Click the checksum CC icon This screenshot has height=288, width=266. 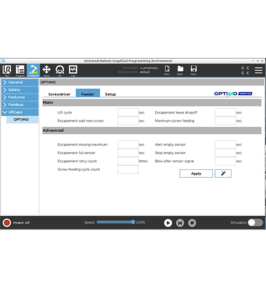click(x=245, y=70)
